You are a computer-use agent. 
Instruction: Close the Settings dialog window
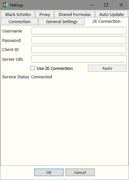(121, 5)
